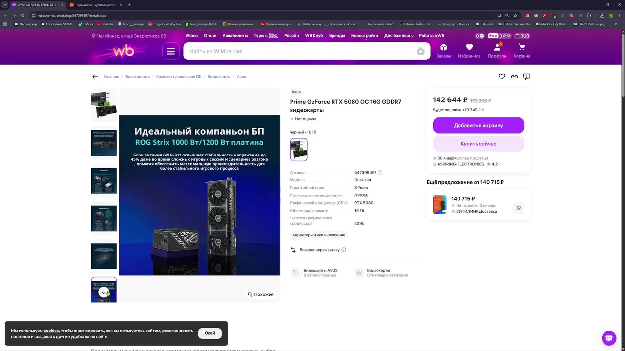The height and width of the screenshot is (351, 625).
Task: Open the Wildberries catalog hamburger menu
Action: (x=171, y=51)
